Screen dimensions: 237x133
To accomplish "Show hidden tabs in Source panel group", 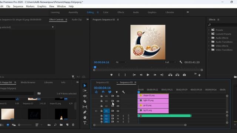I will coord(87,19).
